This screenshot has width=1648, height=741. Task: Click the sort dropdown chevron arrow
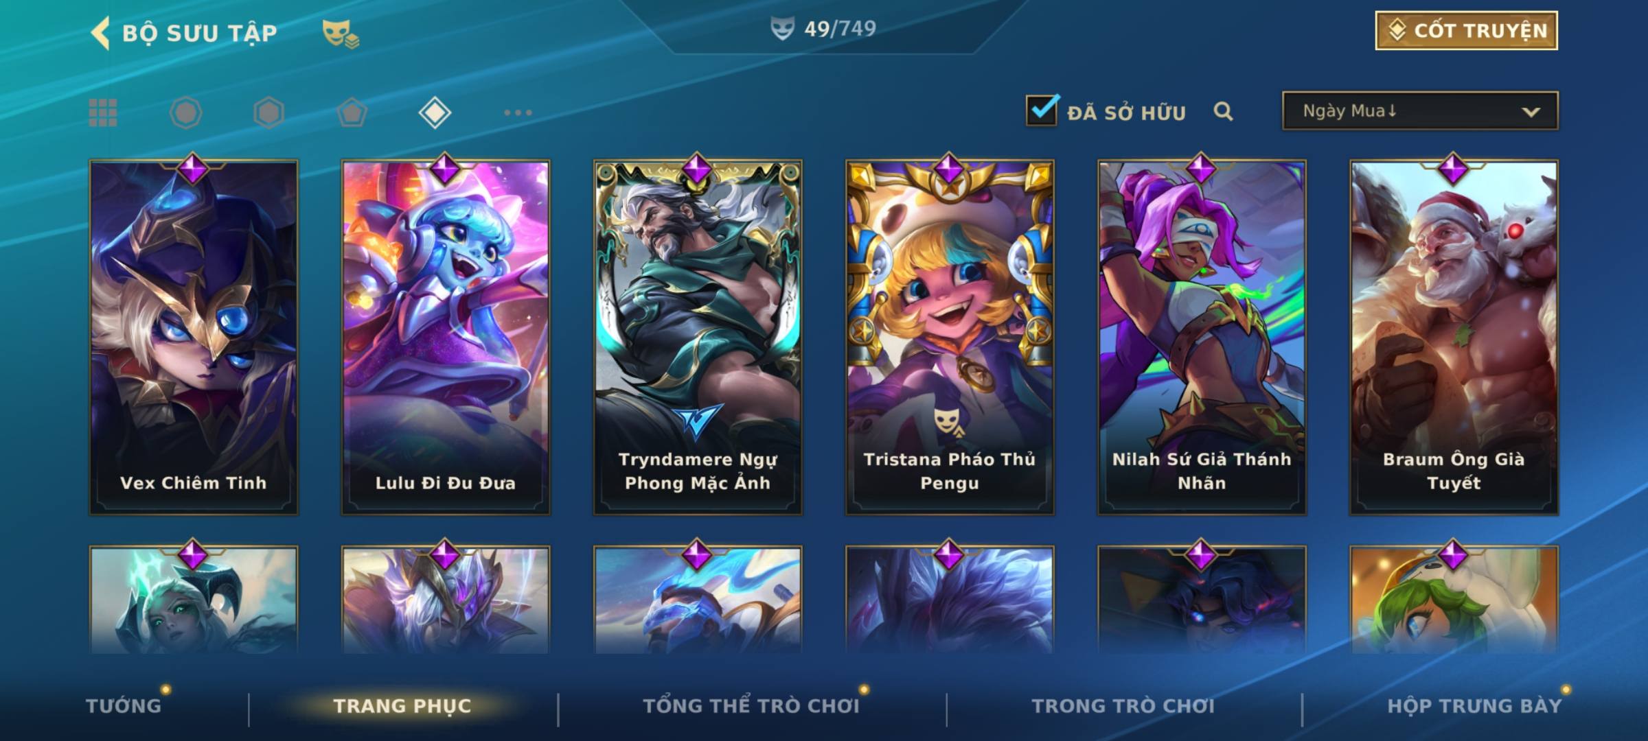pos(1531,112)
